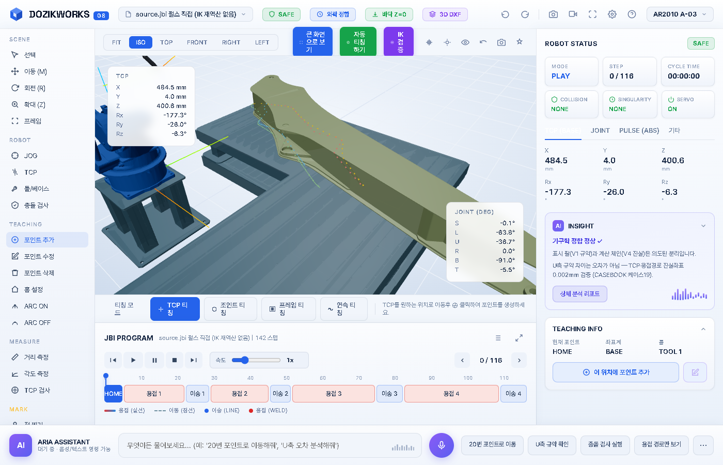Adjust the 속도 speed slider
Image resolution: width=723 pixels, height=465 pixels.
(256, 360)
